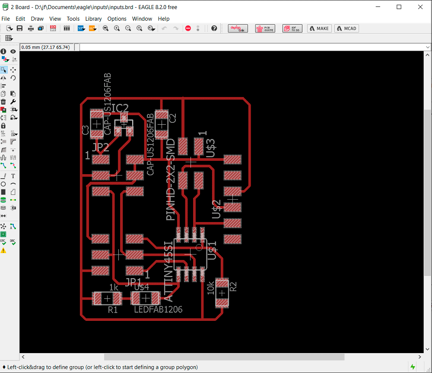The width and height of the screenshot is (432, 373).
Task: Open the CAM processor icon
Action: click(41, 28)
